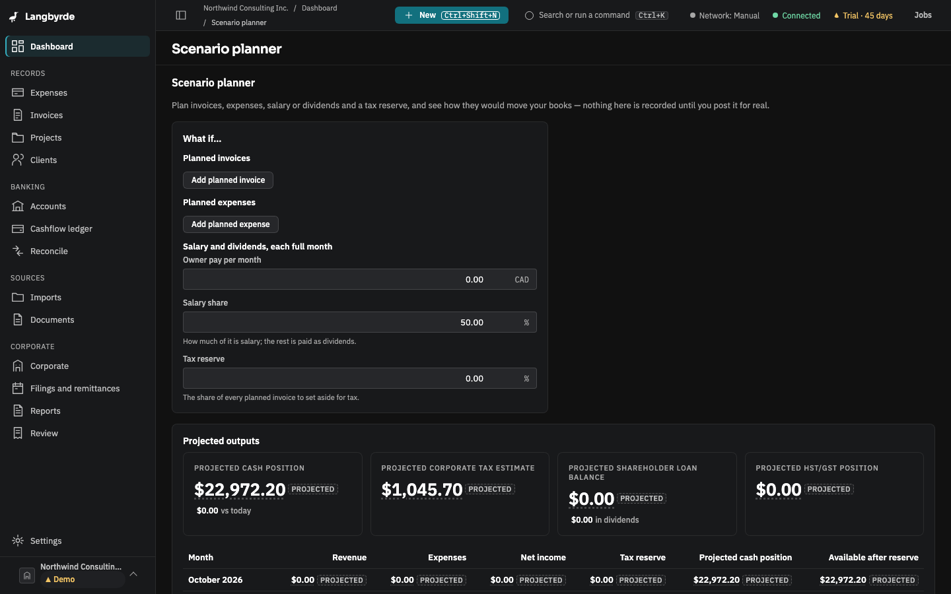Click the Connected status indicator
Viewport: 951px width, 594px height.
tap(796, 15)
